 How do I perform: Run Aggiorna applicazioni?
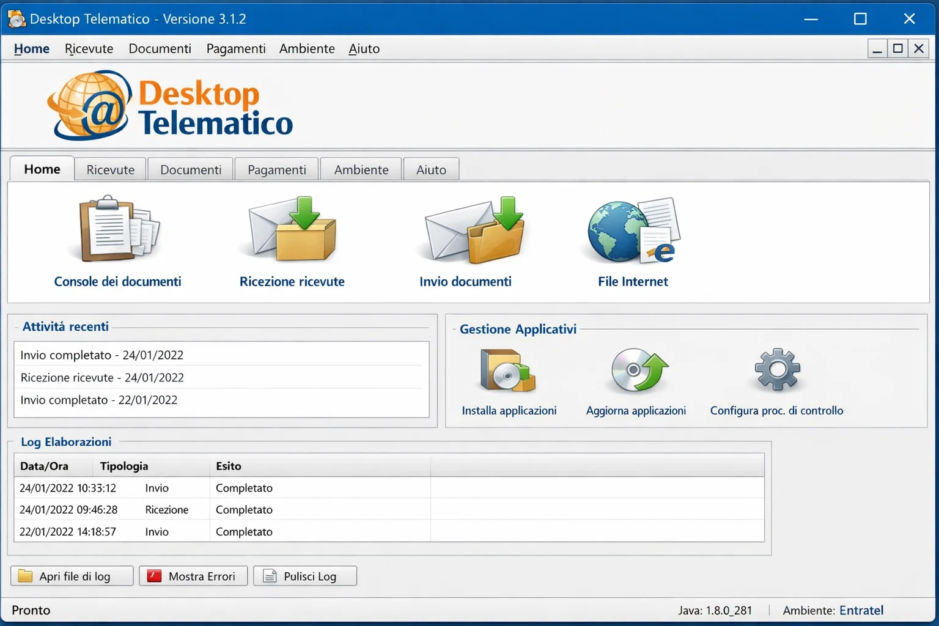636,379
